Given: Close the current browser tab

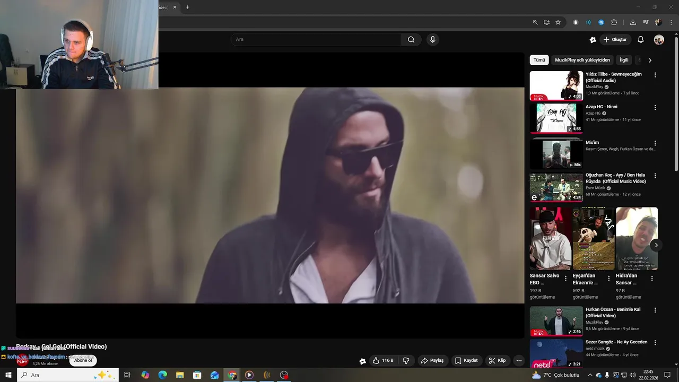Looking at the screenshot, I should tap(175, 7).
